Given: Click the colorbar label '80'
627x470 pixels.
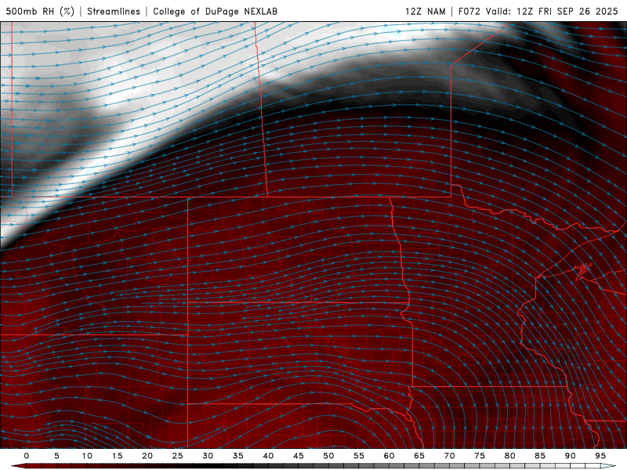Looking at the screenshot, I should click(x=509, y=456).
